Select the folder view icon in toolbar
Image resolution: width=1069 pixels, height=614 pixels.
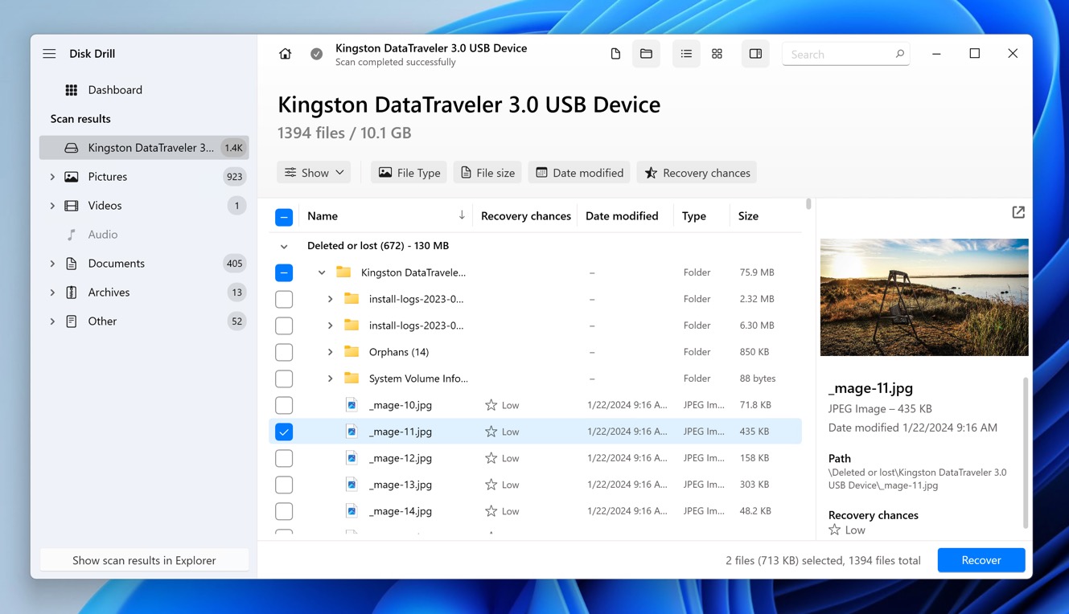pos(646,54)
